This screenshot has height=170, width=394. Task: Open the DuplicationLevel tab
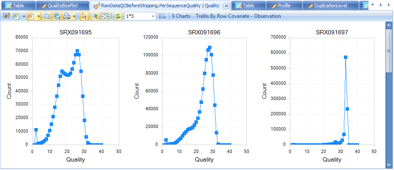tap(330, 5)
